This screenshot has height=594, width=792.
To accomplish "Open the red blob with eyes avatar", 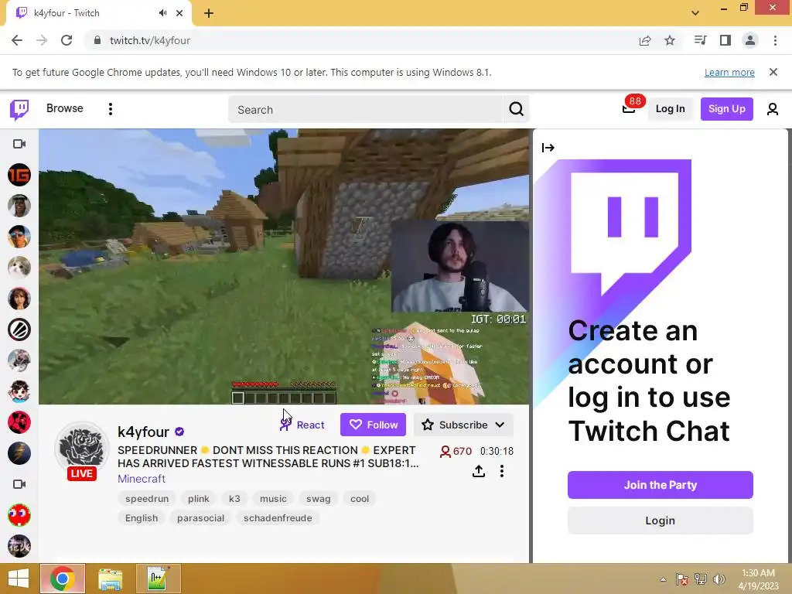I will coord(19,515).
